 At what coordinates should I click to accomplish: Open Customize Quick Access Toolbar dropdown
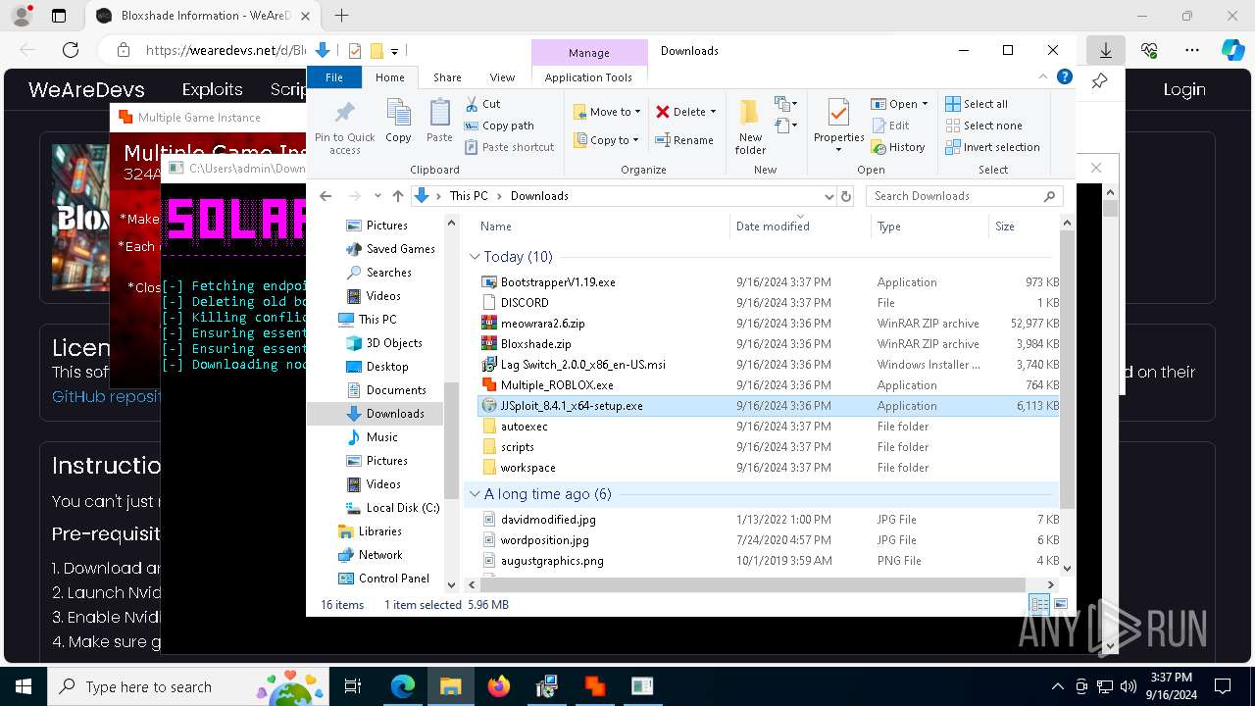pos(395,51)
